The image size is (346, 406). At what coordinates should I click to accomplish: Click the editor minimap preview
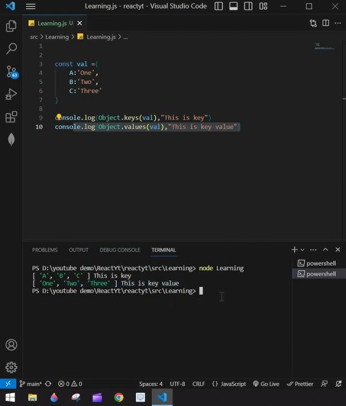point(325,47)
